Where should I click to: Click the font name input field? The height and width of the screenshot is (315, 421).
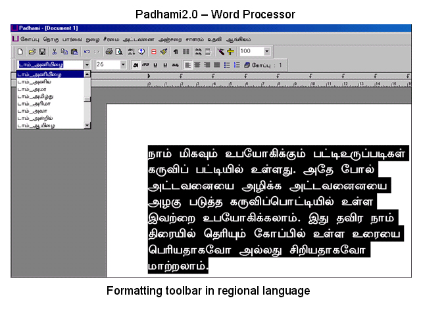(50, 65)
